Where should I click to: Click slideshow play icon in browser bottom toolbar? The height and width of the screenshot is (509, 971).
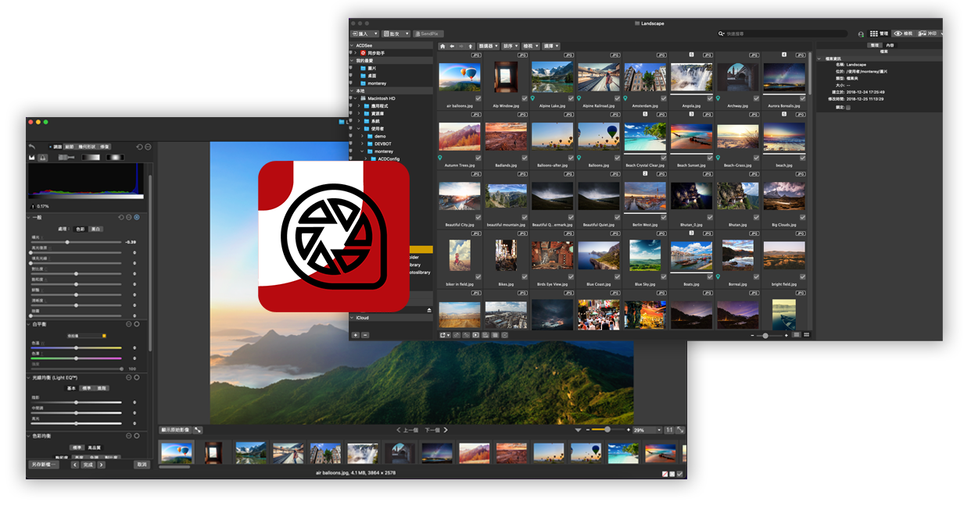[x=475, y=335]
